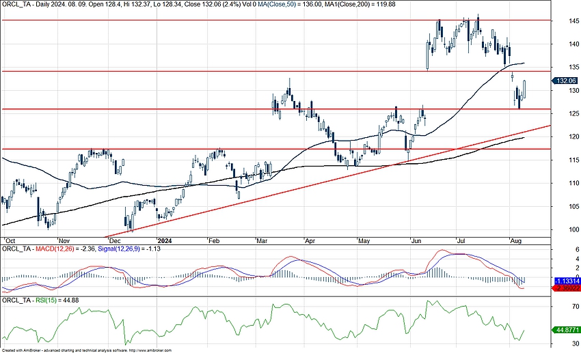Open the http://www.amibroker.com footer link

tap(150, 350)
